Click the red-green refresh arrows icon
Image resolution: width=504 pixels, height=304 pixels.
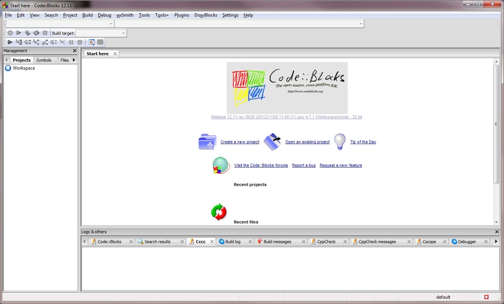click(219, 212)
